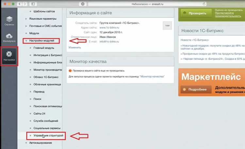Open the "Монитор качества" link
245x149 pixels.
152,76
